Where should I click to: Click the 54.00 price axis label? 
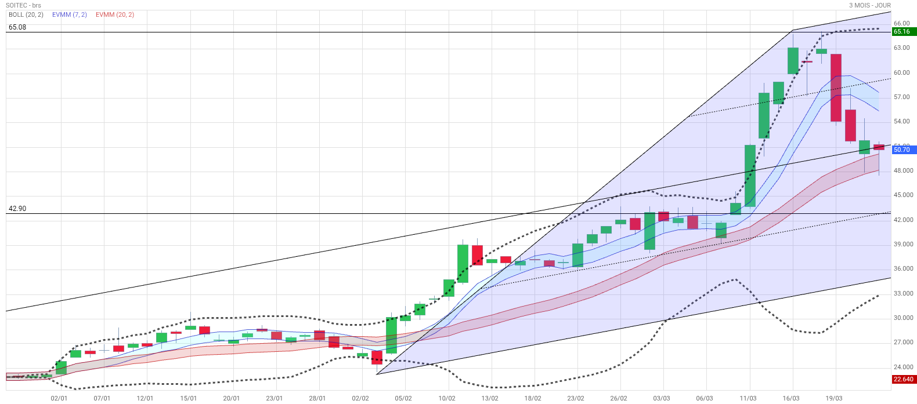click(901, 122)
